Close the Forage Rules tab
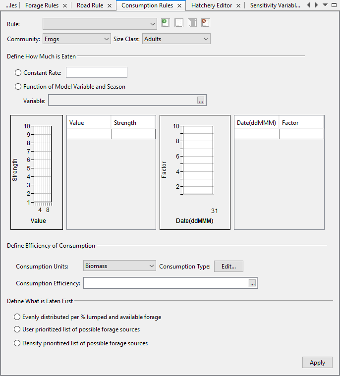 click(x=64, y=6)
